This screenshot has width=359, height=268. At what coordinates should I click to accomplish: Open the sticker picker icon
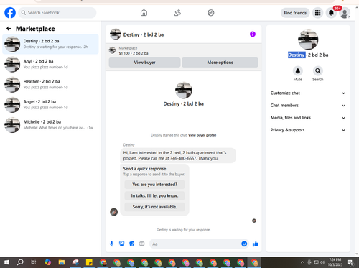pos(132,244)
